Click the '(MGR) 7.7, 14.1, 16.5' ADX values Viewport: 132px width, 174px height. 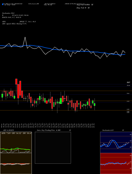pos(27,22)
